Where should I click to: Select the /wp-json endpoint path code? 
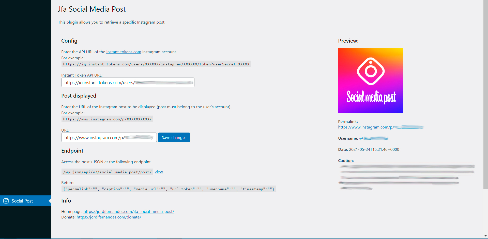tap(107, 172)
